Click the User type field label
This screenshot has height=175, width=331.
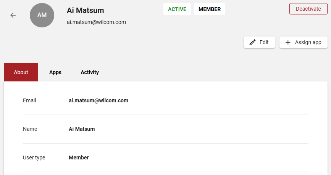pyautogui.click(x=34, y=157)
